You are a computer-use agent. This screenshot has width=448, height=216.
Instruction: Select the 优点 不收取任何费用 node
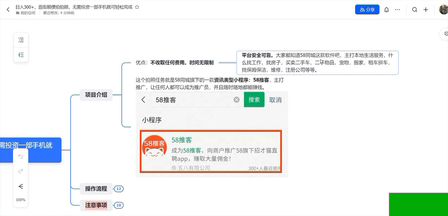tap(175, 63)
